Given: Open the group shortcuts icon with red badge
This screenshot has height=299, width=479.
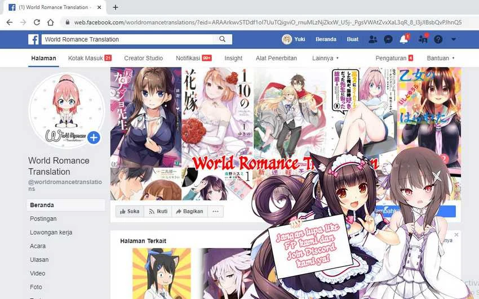Looking at the screenshot, I should pos(423,39).
